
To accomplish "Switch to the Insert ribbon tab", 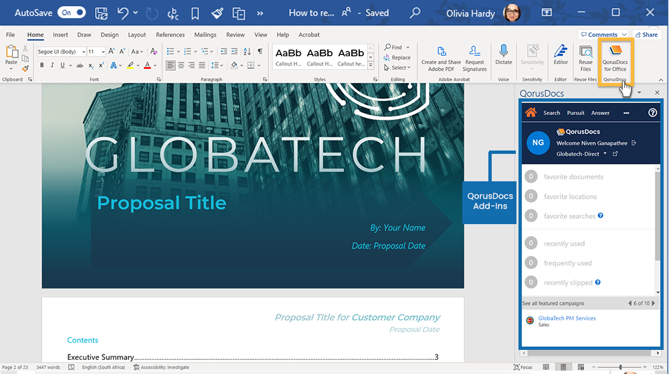I will coord(60,35).
